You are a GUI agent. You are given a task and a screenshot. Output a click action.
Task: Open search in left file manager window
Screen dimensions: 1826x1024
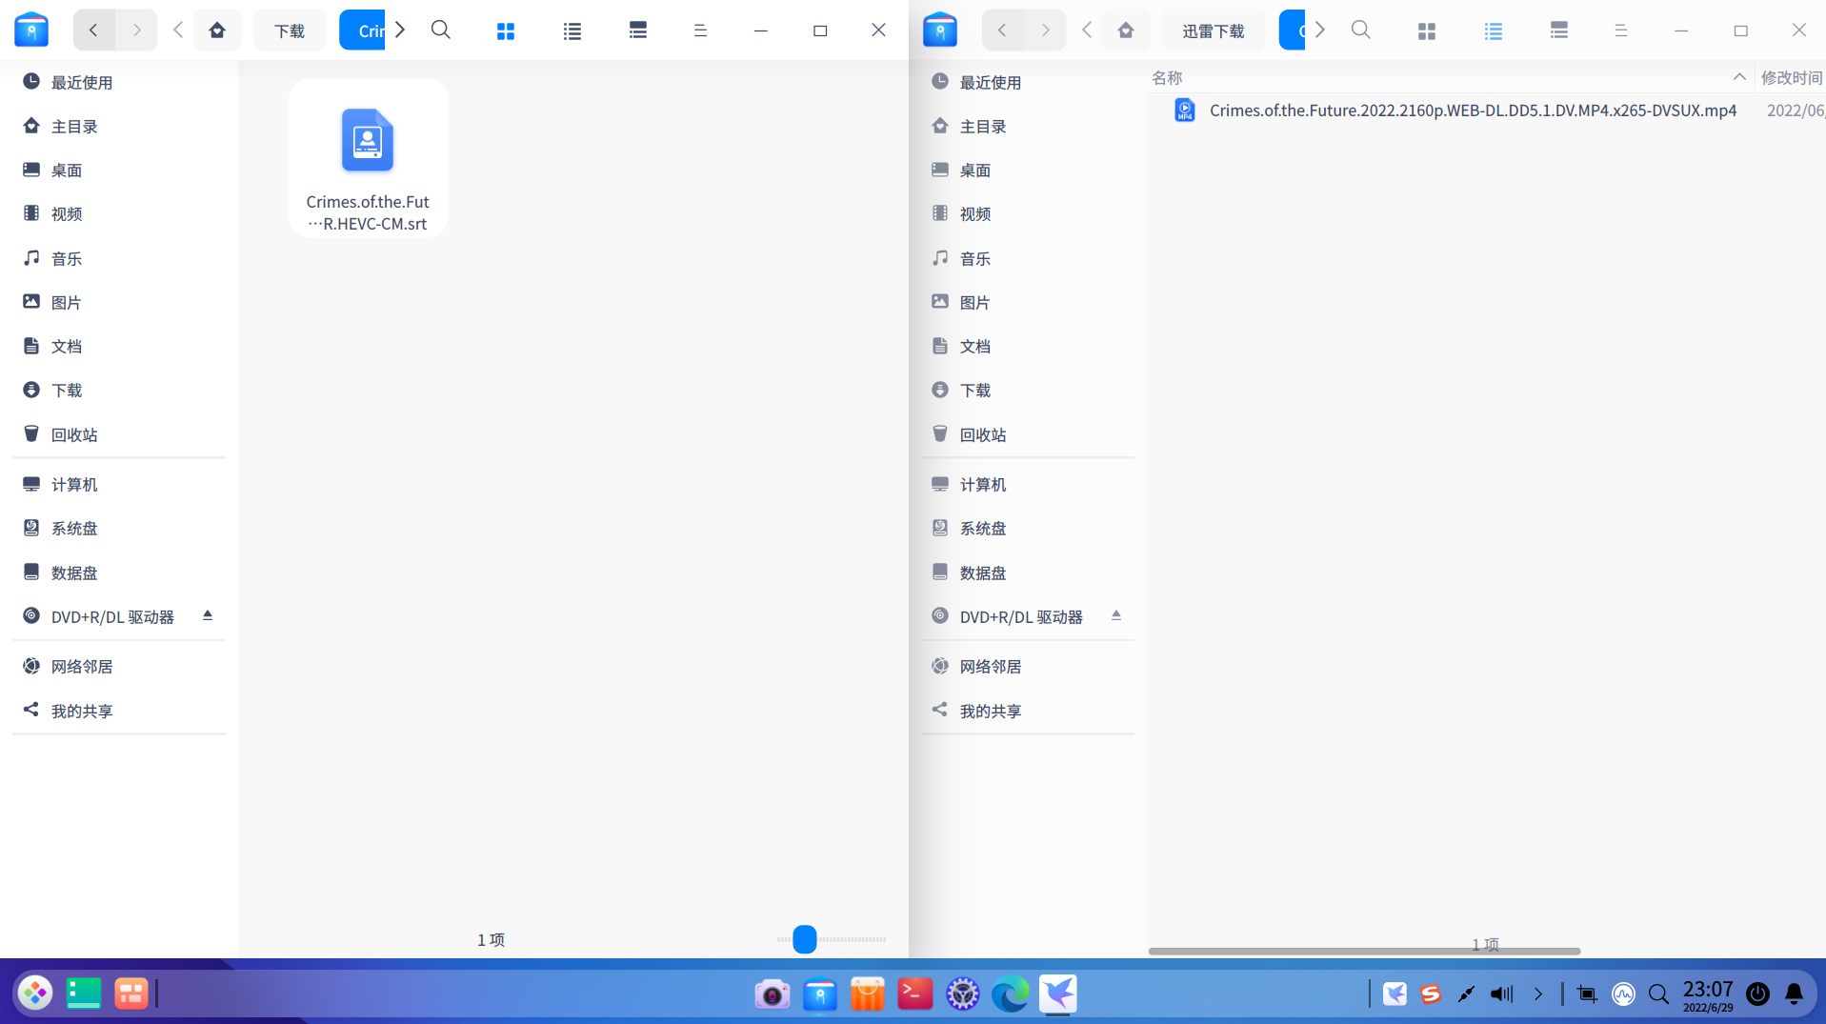[440, 30]
